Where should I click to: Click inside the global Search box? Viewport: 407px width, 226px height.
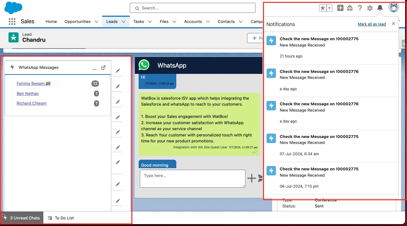tap(192, 8)
